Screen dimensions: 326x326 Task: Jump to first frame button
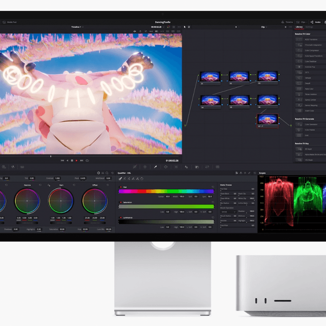pos(62,160)
